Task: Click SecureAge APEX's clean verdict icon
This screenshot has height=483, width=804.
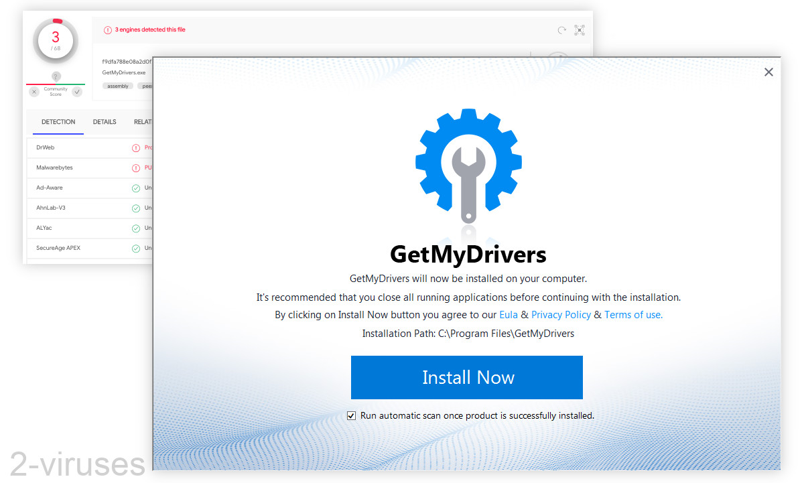Action: pyautogui.click(x=136, y=249)
